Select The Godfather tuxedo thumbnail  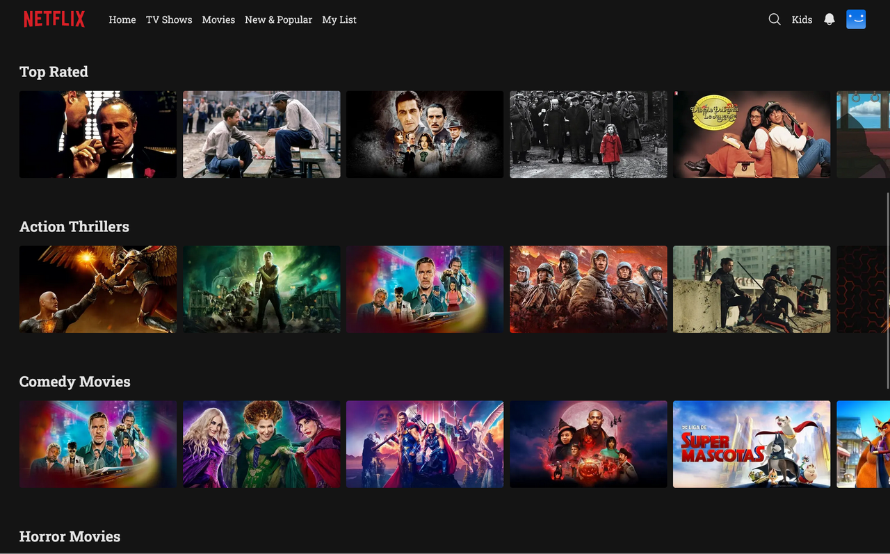(x=98, y=134)
